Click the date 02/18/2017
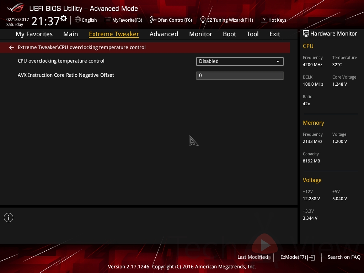 pyautogui.click(x=18, y=20)
